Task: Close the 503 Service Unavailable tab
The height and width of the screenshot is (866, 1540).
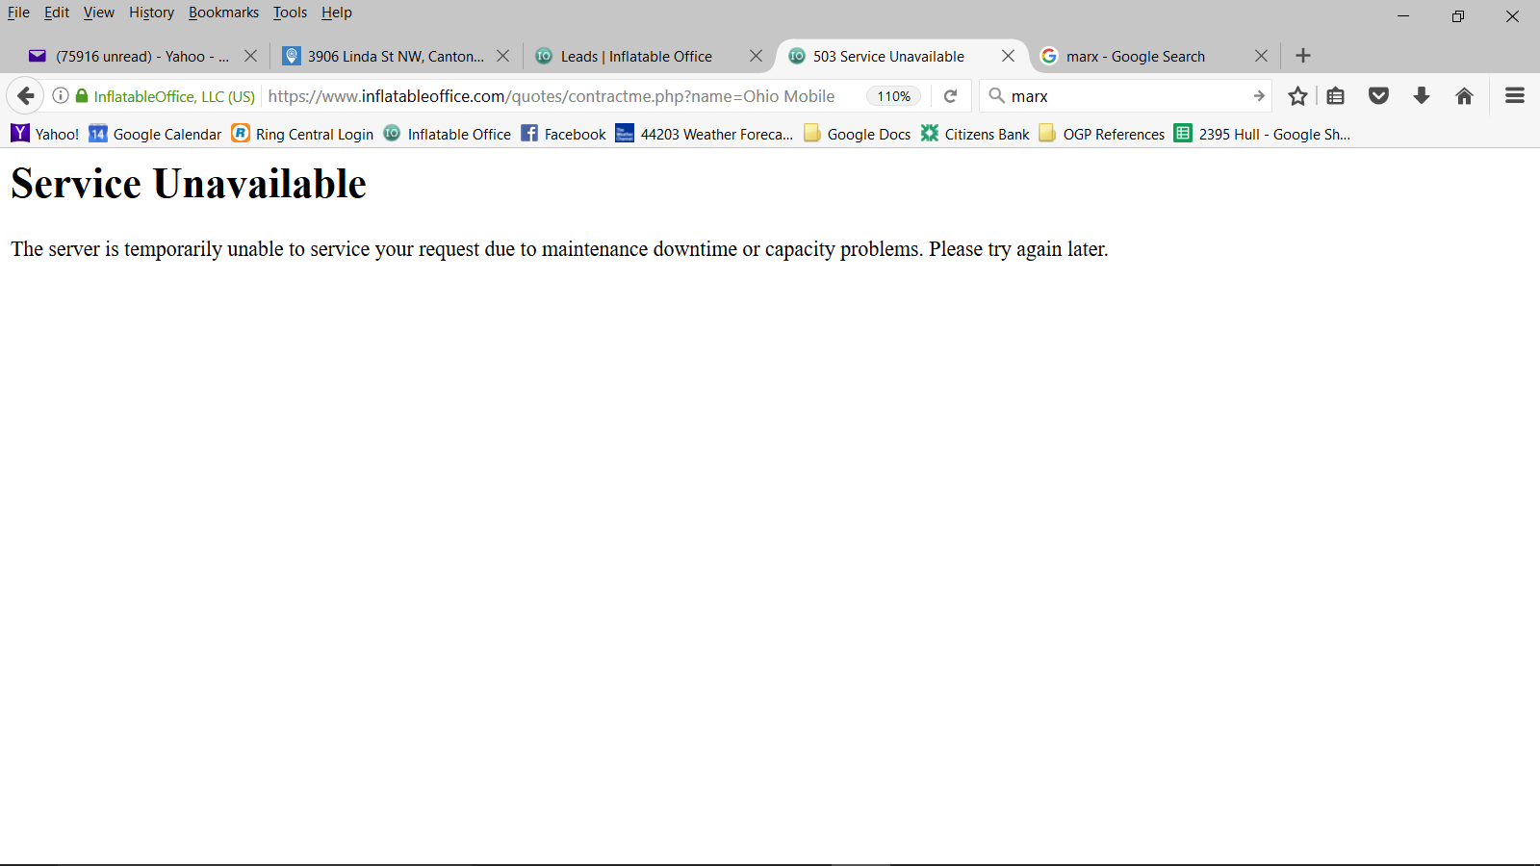Action: (x=1008, y=56)
